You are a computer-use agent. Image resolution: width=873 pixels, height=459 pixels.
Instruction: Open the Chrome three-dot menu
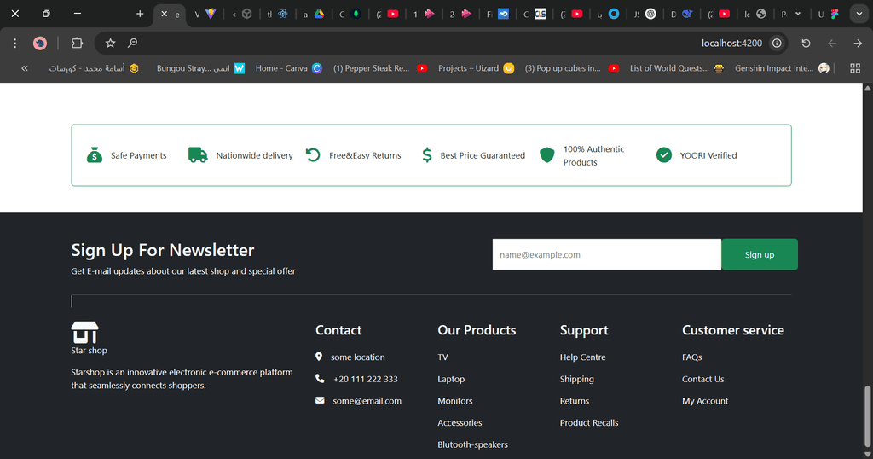tap(15, 43)
